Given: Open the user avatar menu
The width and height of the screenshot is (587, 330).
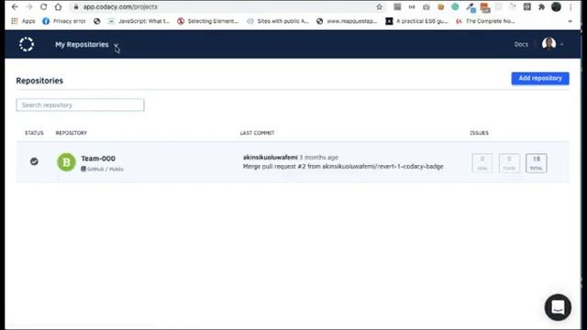Looking at the screenshot, I should (552, 44).
